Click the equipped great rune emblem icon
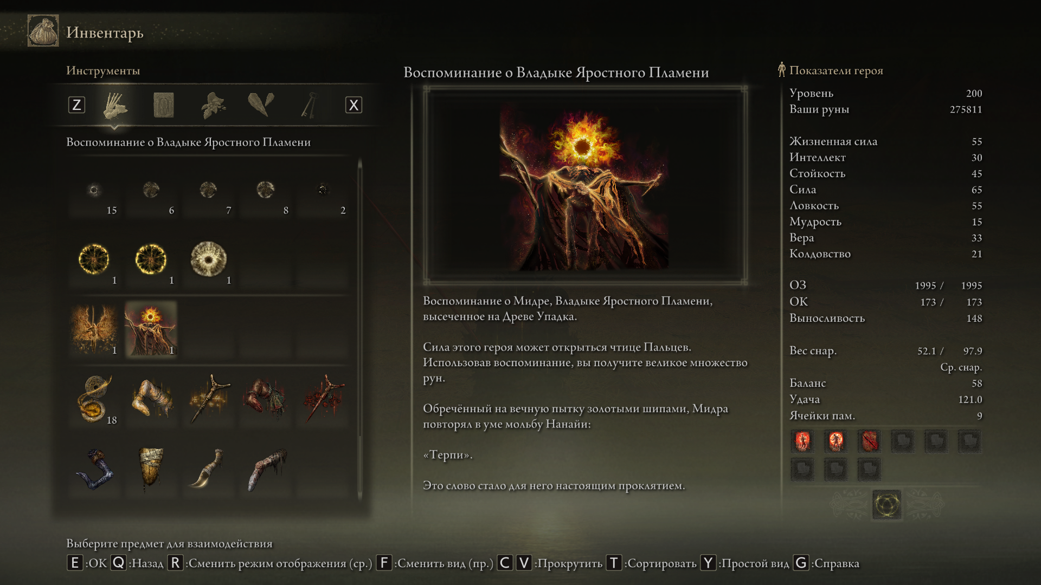Image resolution: width=1041 pixels, height=585 pixels. [887, 505]
